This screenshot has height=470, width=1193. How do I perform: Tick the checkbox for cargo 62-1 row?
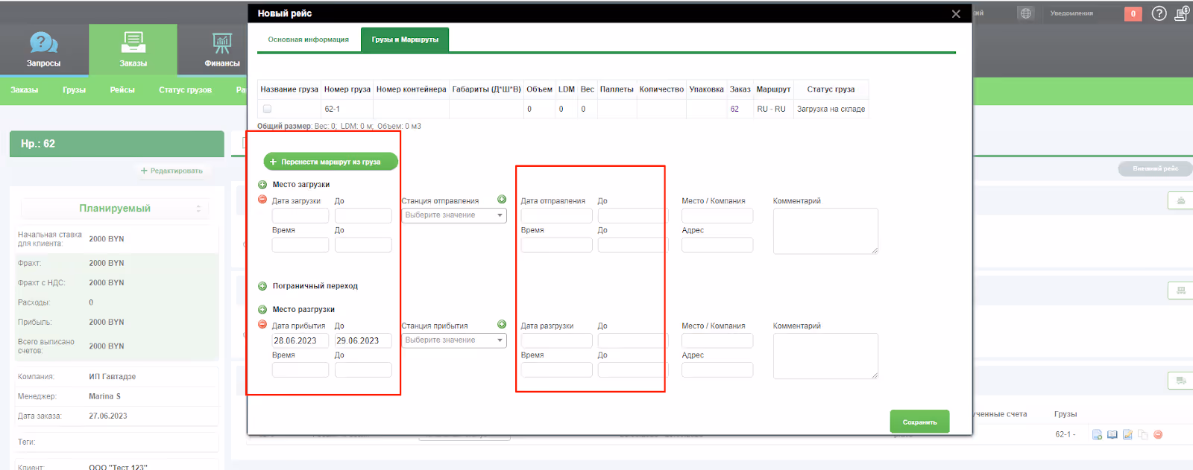click(x=267, y=109)
